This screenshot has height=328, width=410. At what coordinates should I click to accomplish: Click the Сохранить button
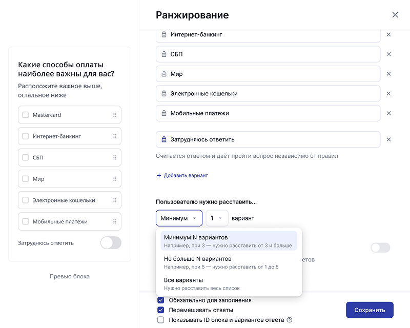[x=370, y=310]
